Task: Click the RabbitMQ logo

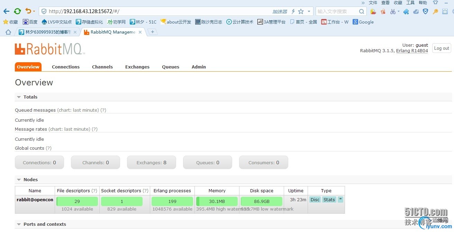Action: (x=49, y=49)
